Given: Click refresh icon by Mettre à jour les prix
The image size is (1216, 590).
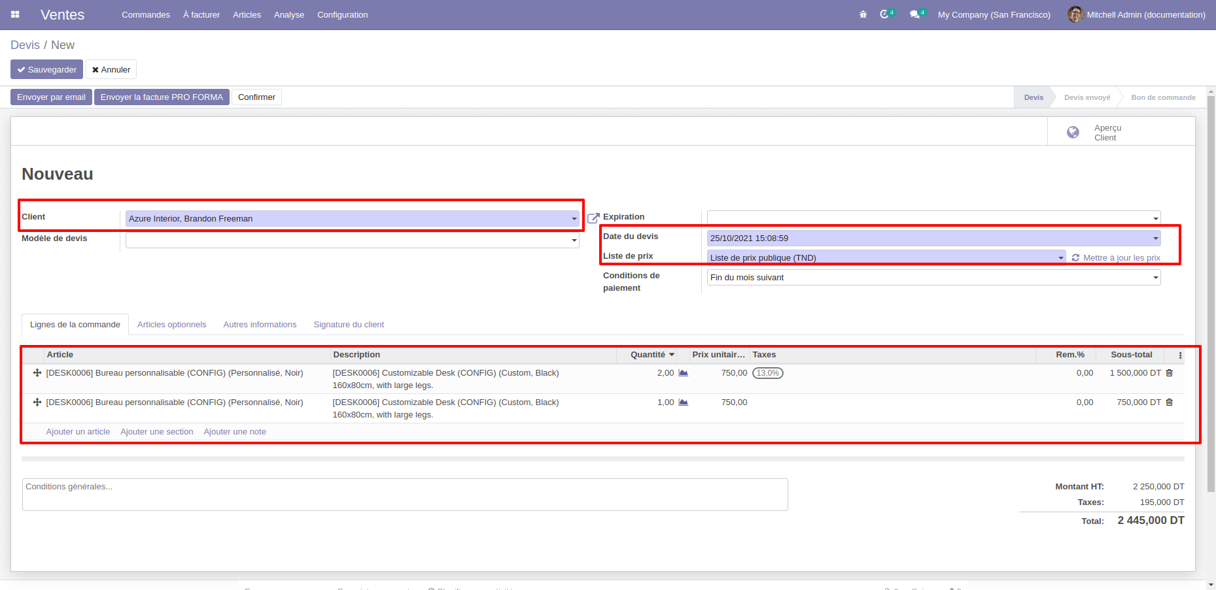Looking at the screenshot, I should pos(1075,258).
